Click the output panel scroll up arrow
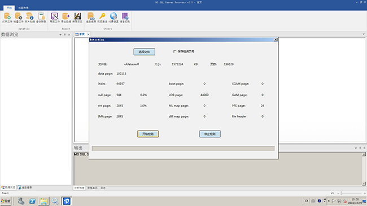Screen dimensions: 367x206 tap(364, 154)
